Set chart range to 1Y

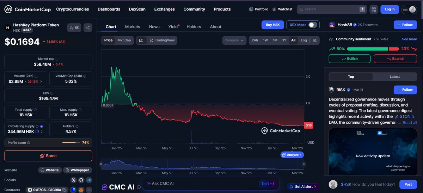click(x=284, y=40)
